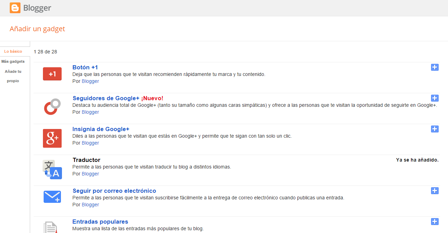The height and width of the screenshot is (233, 448).
Task: Click the Translator gadget icon
Action: [x=52, y=170]
